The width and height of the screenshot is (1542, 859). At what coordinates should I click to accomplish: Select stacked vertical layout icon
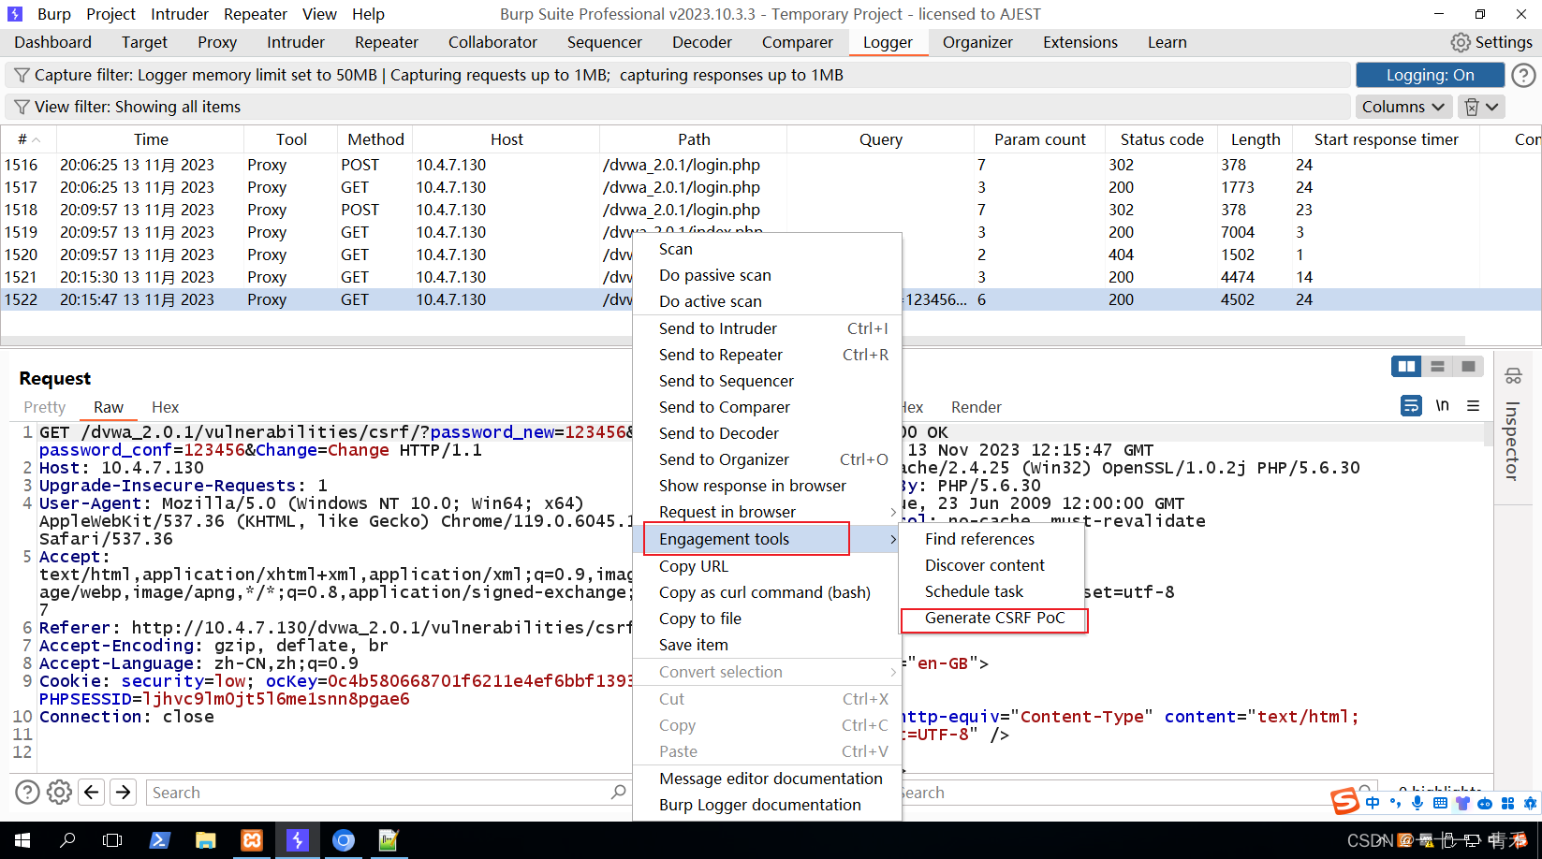click(1437, 366)
